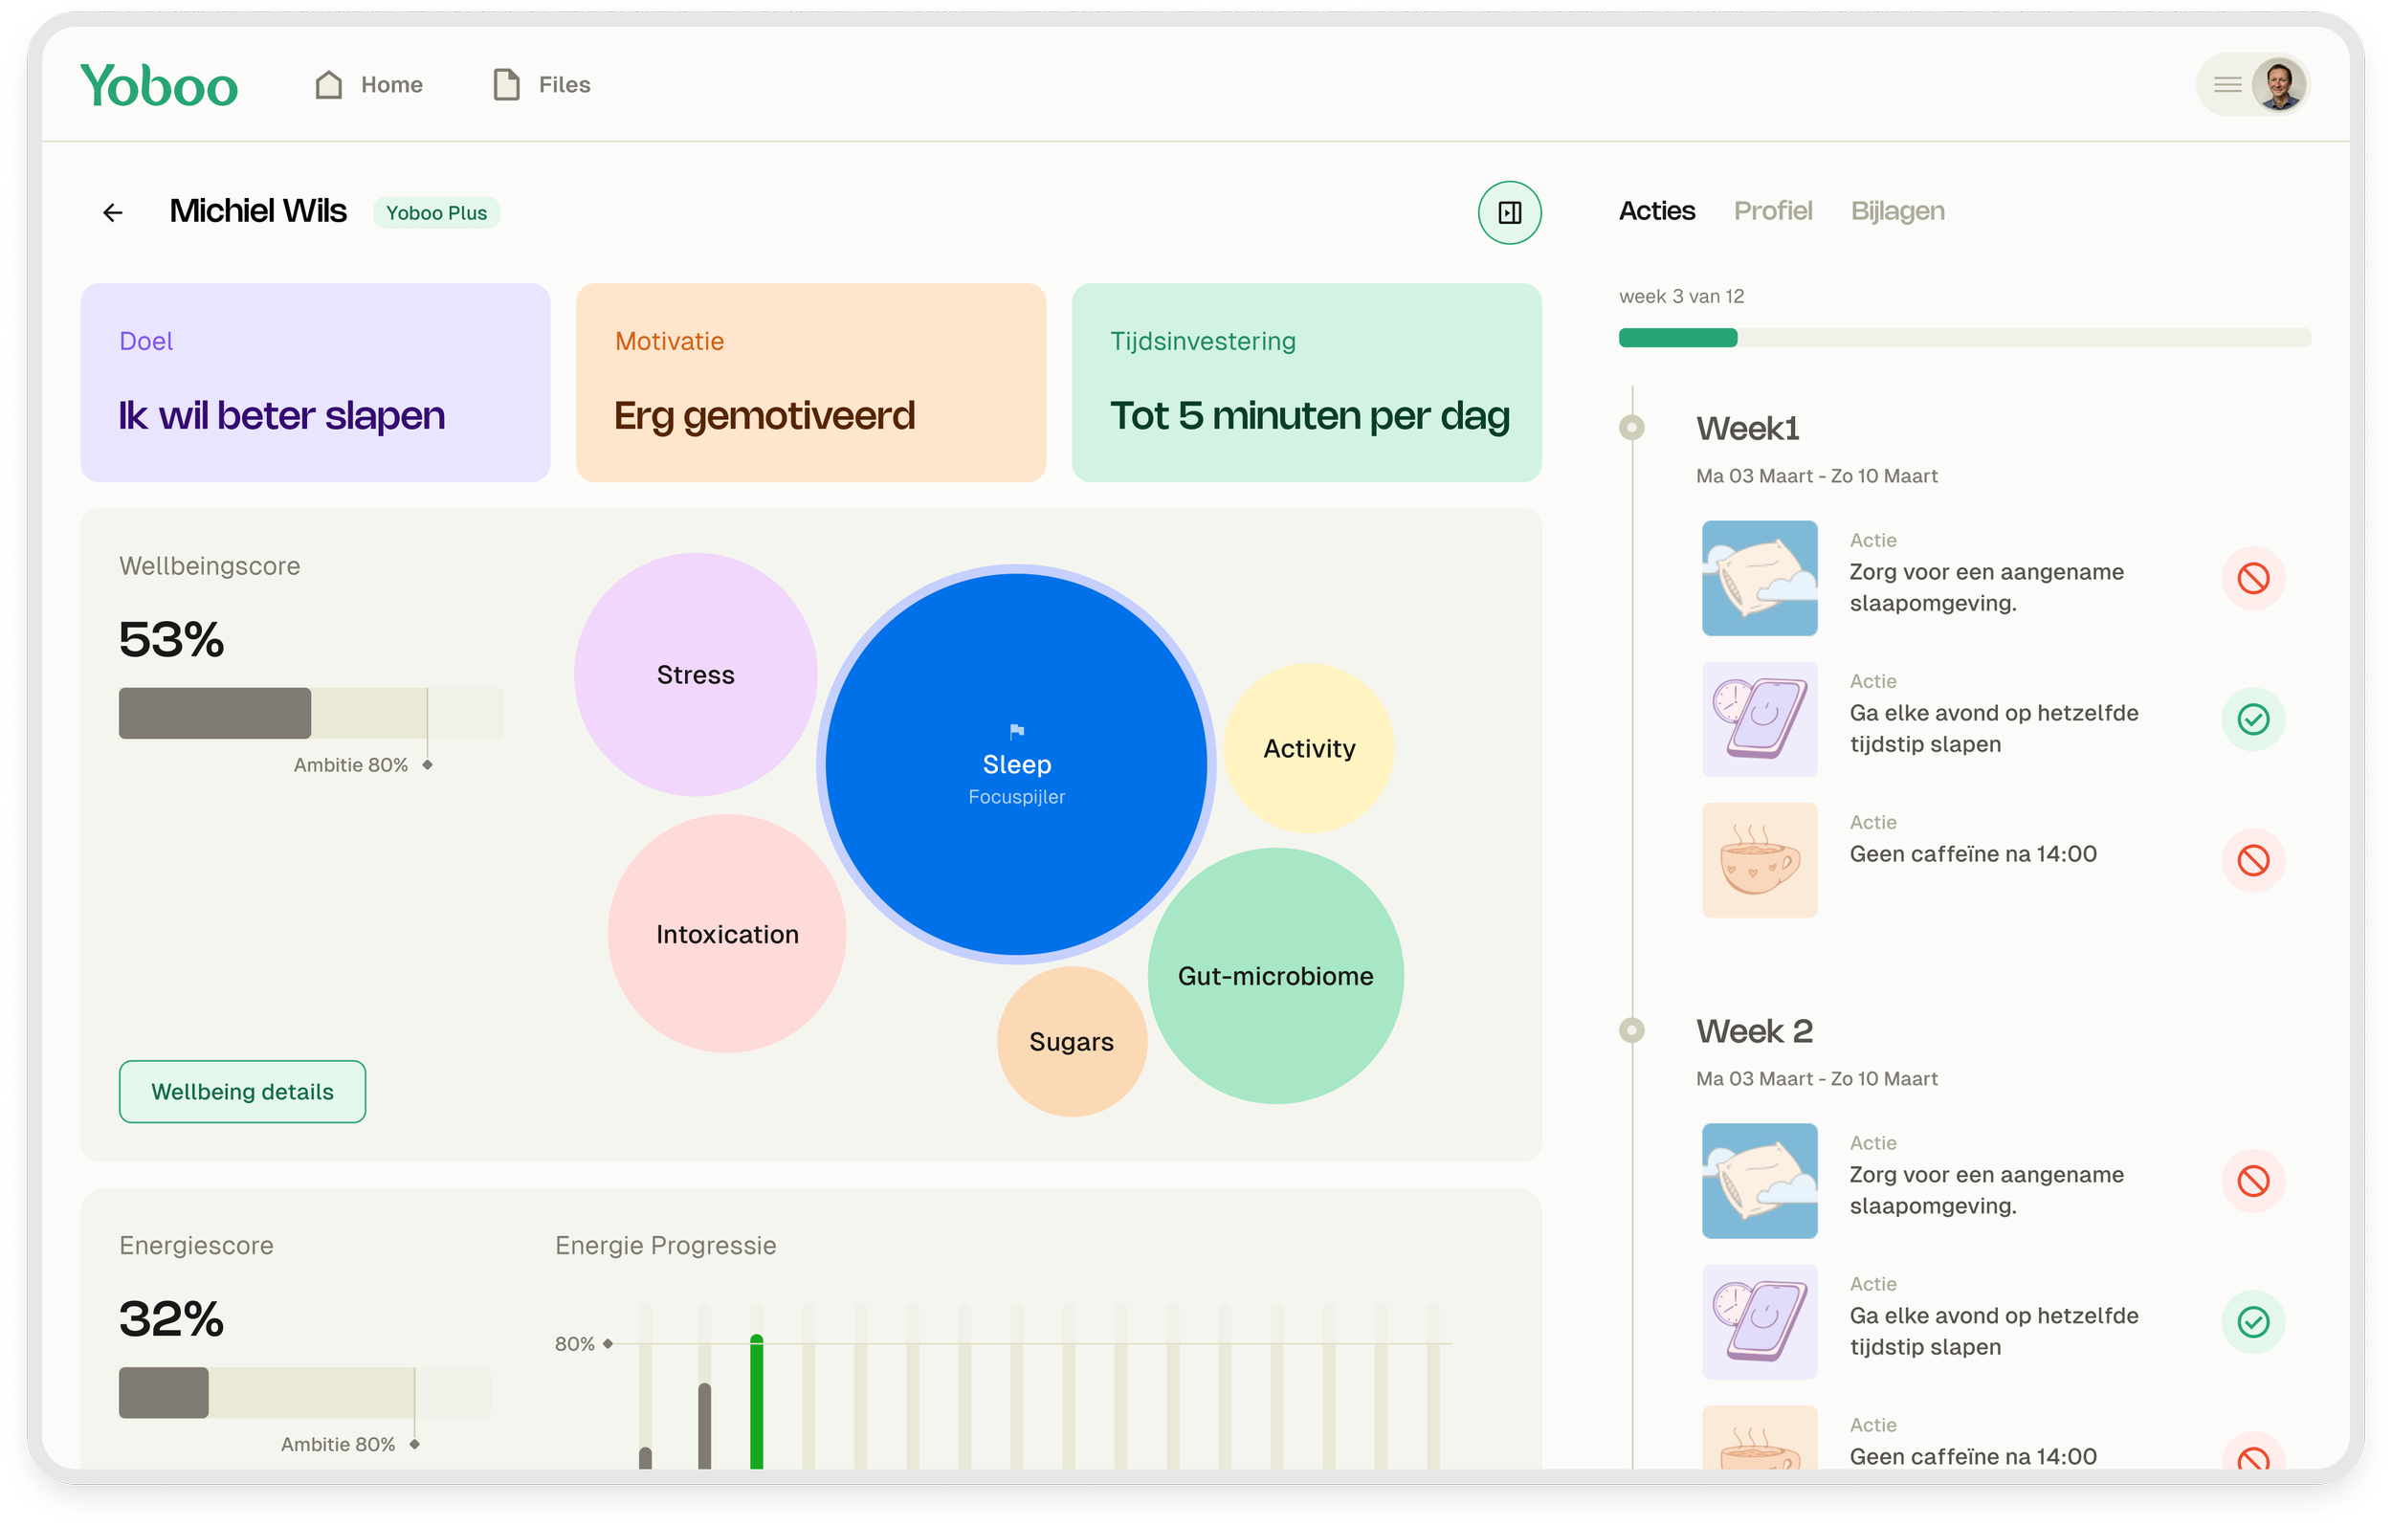Toggle Week1 no caffeine action blocked status
Image resolution: width=2392 pixels, height=1526 pixels.
(x=2253, y=860)
